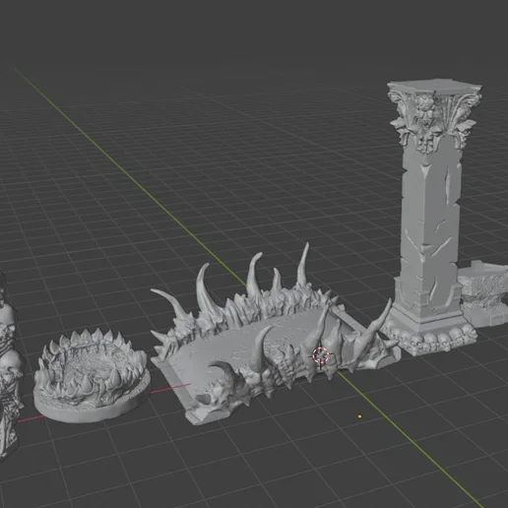Select the rubble block behind the pillar
508x508 pixels.
click(482, 295)
